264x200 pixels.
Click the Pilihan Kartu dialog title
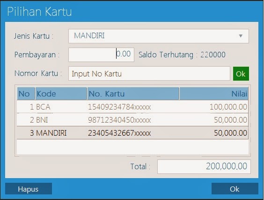[x=40, y=12]
